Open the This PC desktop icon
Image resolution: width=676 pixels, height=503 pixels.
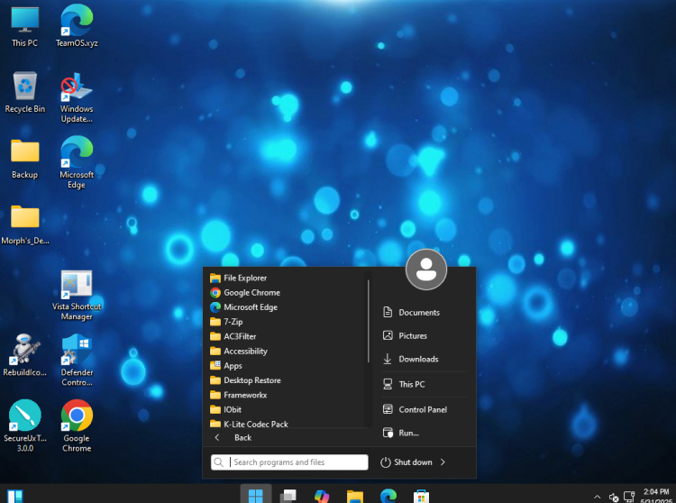(24, 26)
